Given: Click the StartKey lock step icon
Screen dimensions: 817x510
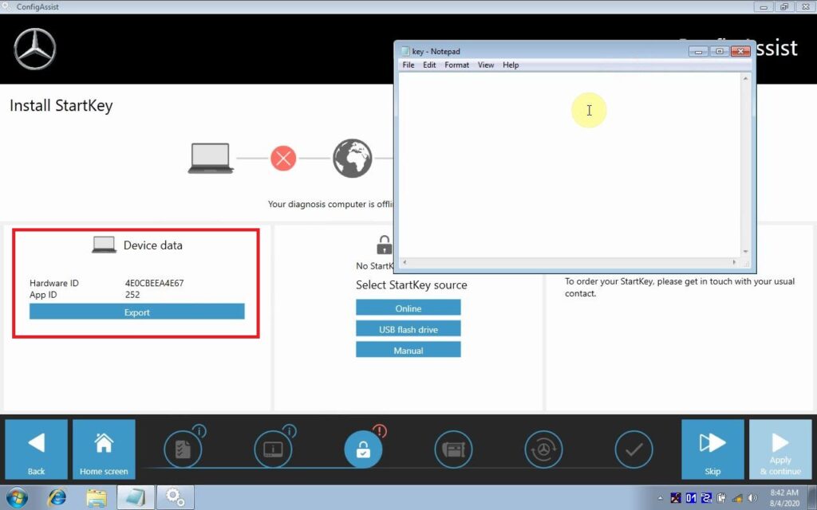Looking at the screenshot, I should [x=363, y=450].
